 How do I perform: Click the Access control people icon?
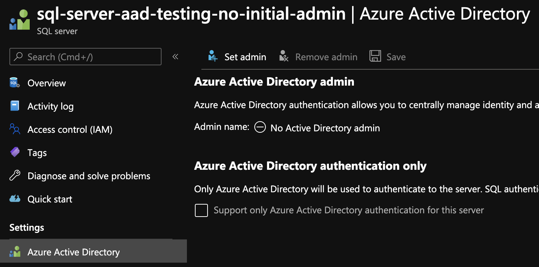14,129
